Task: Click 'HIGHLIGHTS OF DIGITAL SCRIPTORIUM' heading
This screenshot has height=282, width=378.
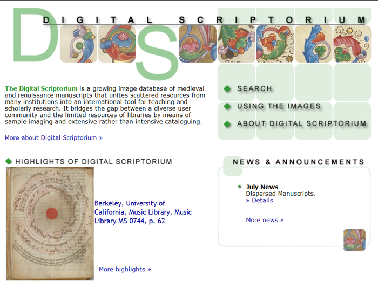Action: pyautogui.click(x=93, y=161)
